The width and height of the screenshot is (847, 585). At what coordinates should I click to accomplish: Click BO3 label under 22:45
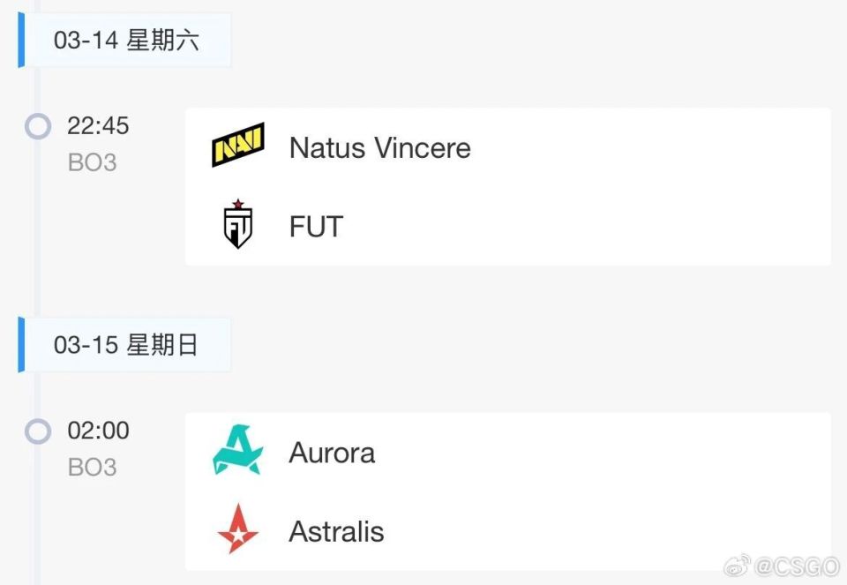pos(92,162)
